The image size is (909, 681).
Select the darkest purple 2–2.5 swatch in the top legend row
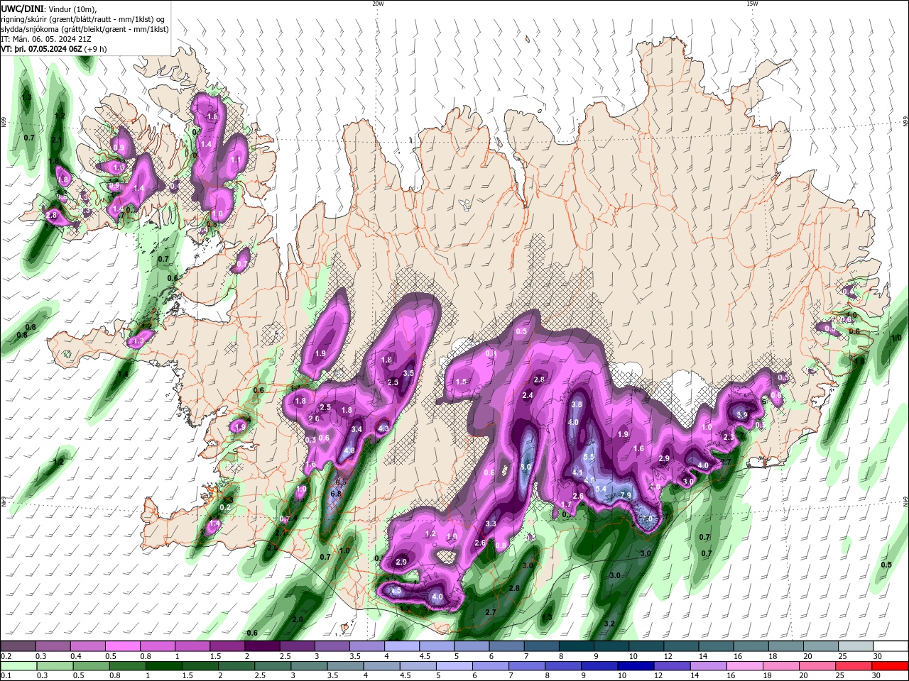[262, 646]
